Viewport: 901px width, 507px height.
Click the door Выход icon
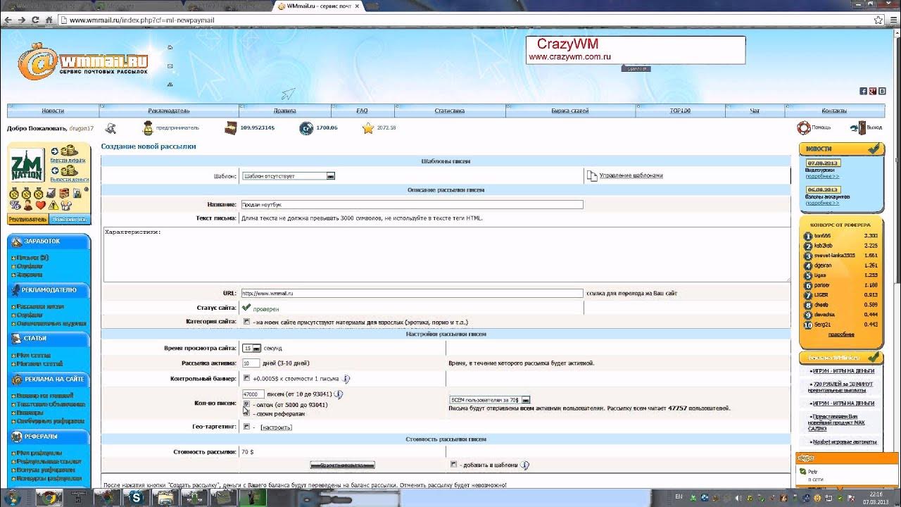click(x=857, y=128)
